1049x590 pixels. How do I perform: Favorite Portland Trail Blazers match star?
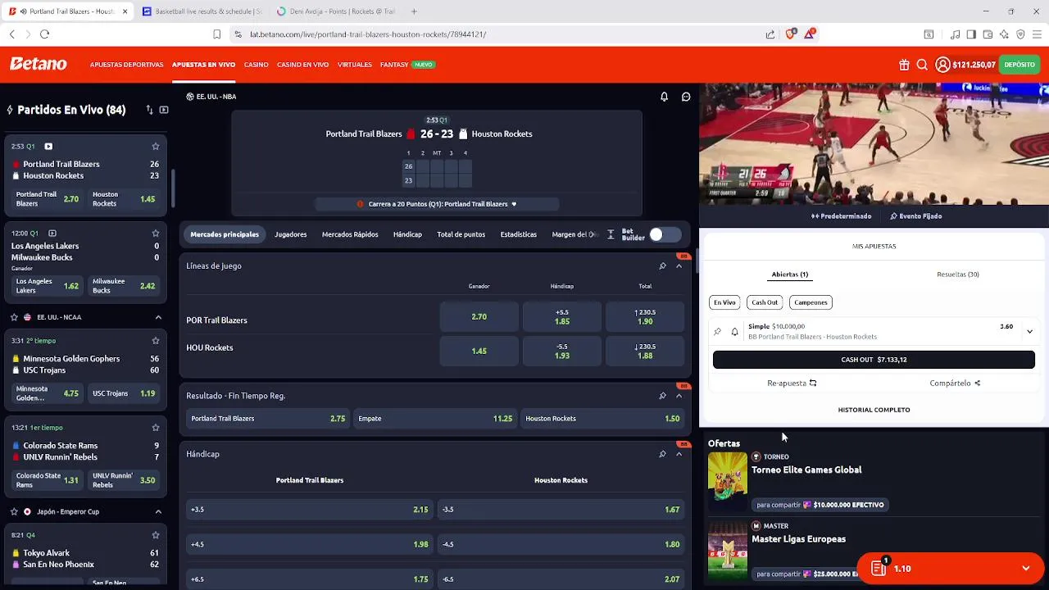coord(155,147)
